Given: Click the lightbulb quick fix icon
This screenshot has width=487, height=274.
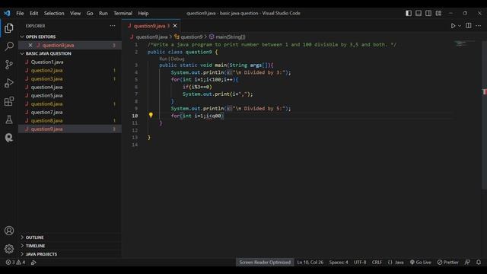Looking at the screenshot, I should 151,115.
